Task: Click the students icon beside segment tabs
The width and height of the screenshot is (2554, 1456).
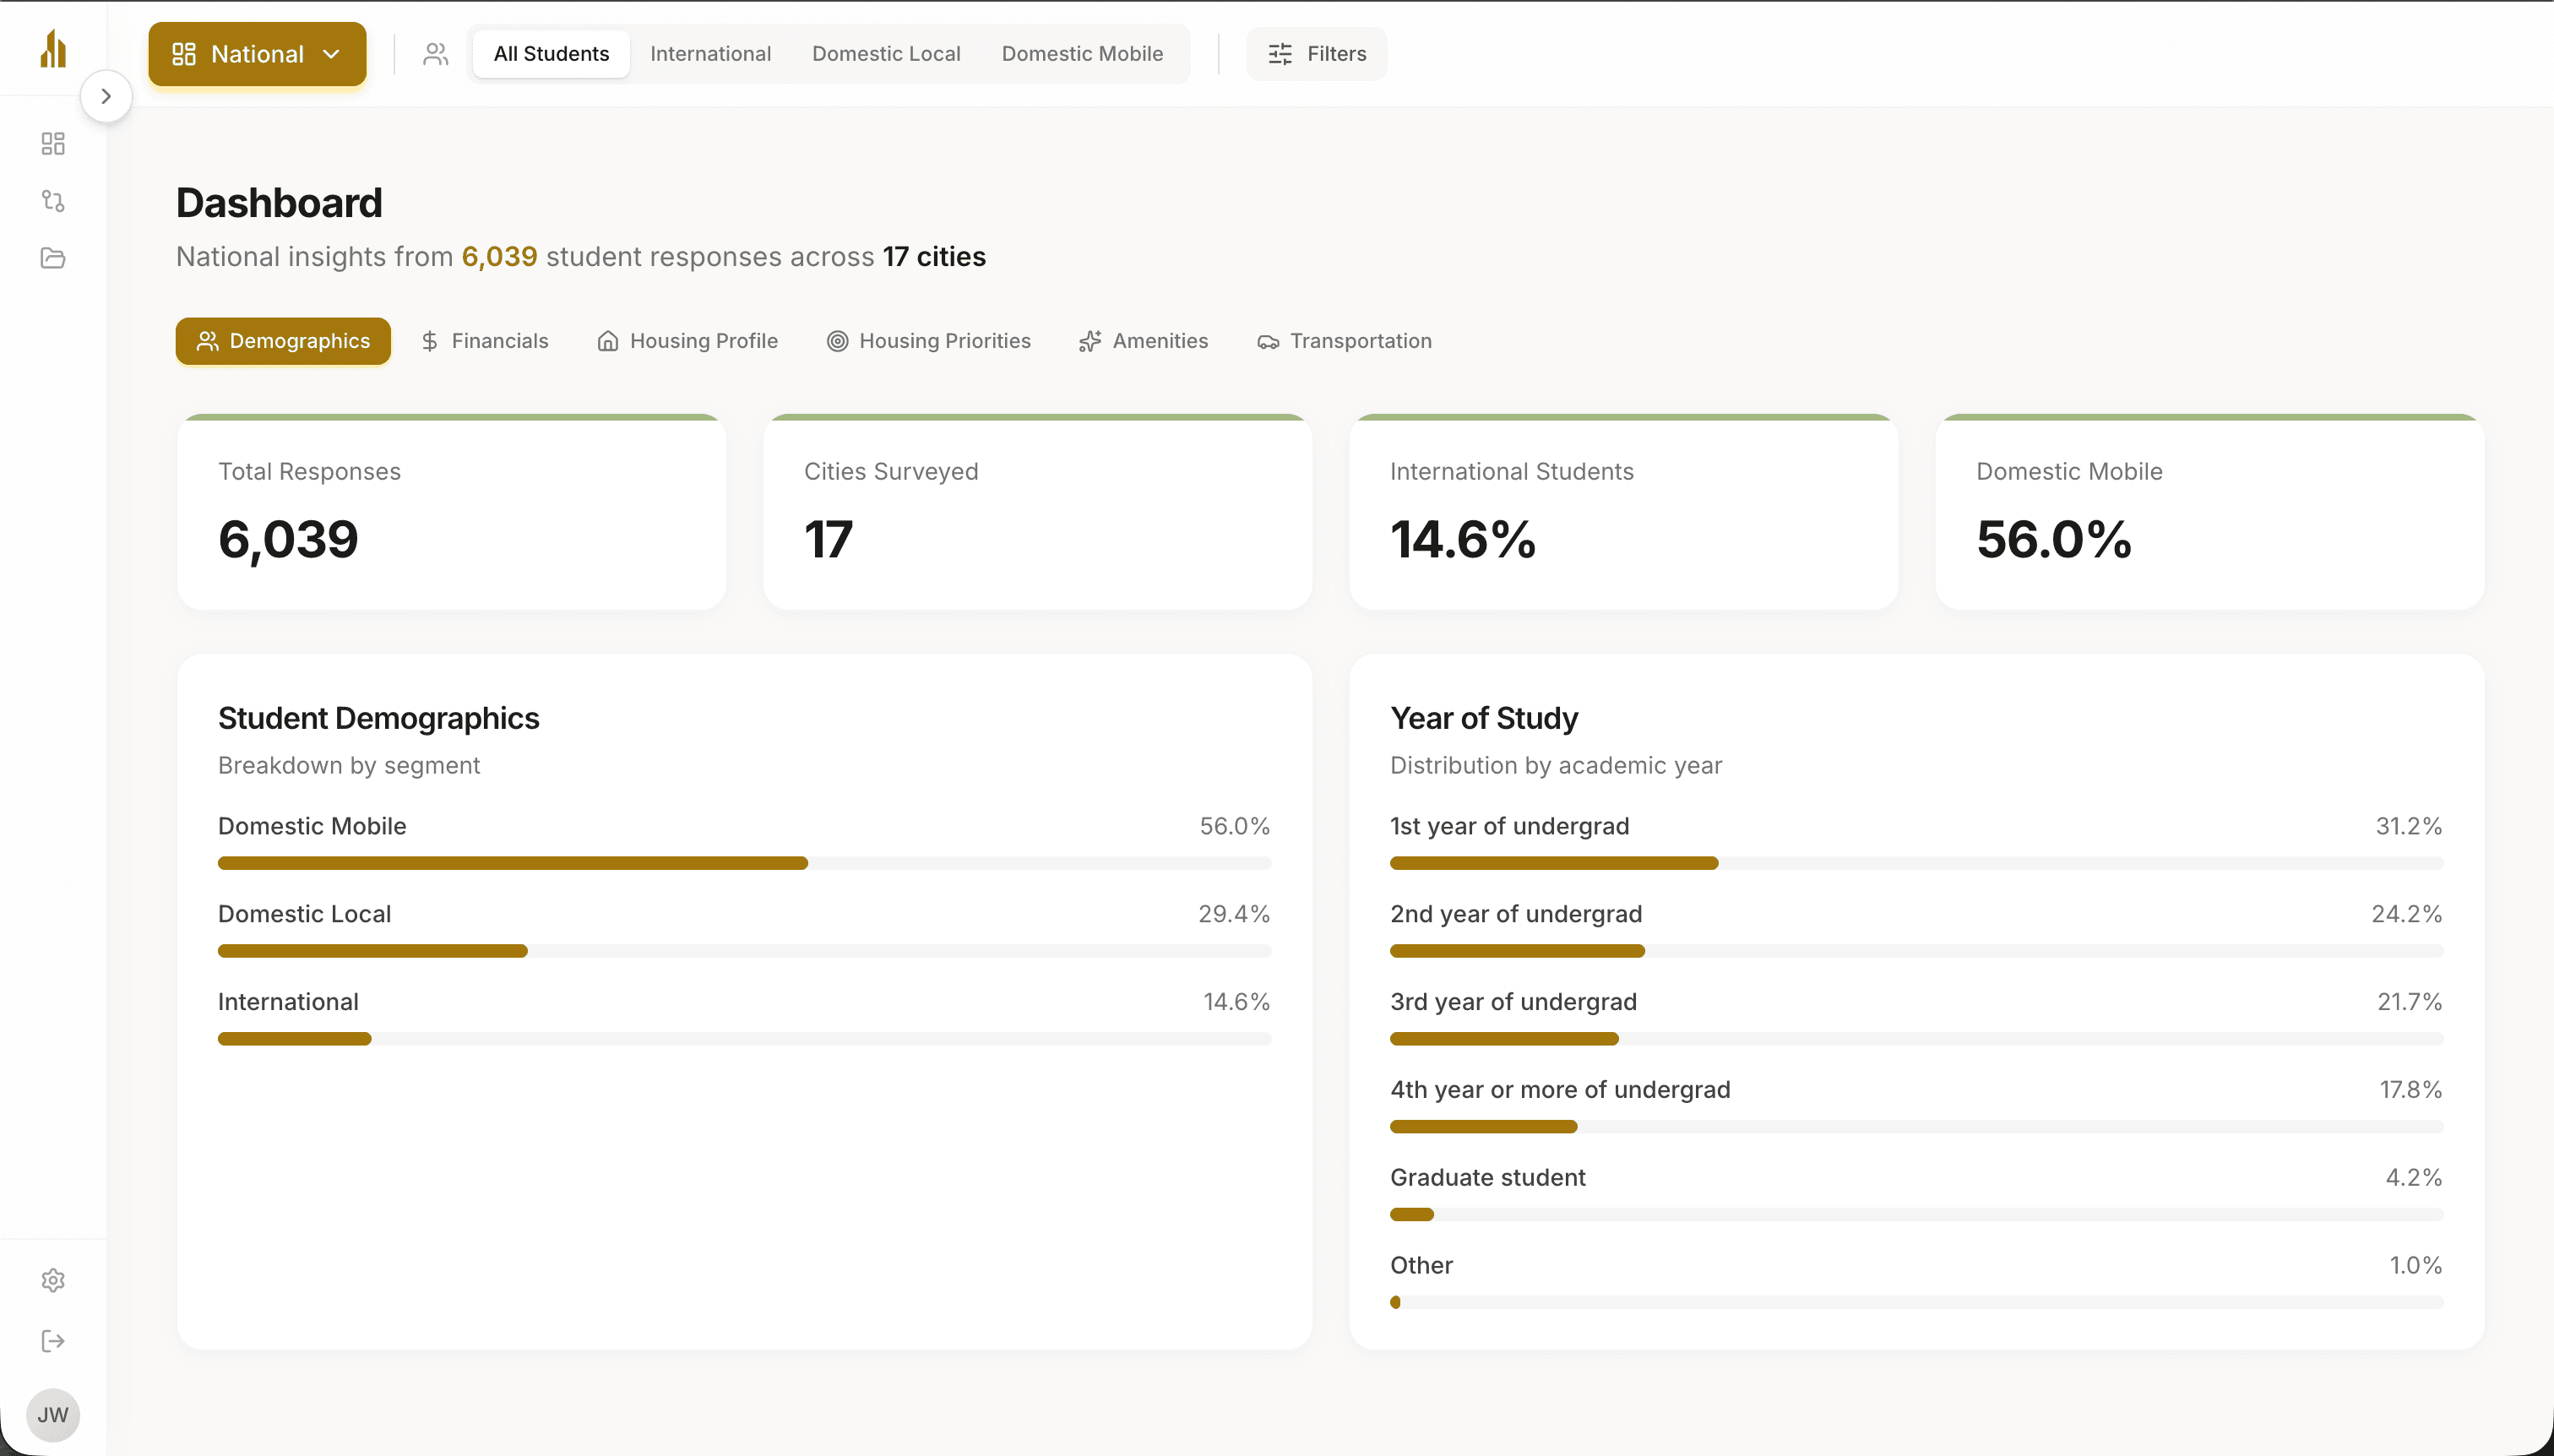Action: [x=435, y=54]
